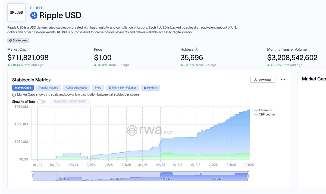Toggle Ethereum series in chart legend
326x194 pixels.
click(x=263, y=110)
